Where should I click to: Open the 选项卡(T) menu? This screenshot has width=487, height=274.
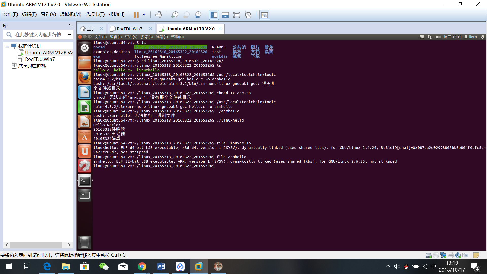[95, 14]
